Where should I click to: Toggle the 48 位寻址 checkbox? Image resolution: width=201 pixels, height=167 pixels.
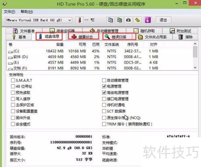(x=13, y=86)
